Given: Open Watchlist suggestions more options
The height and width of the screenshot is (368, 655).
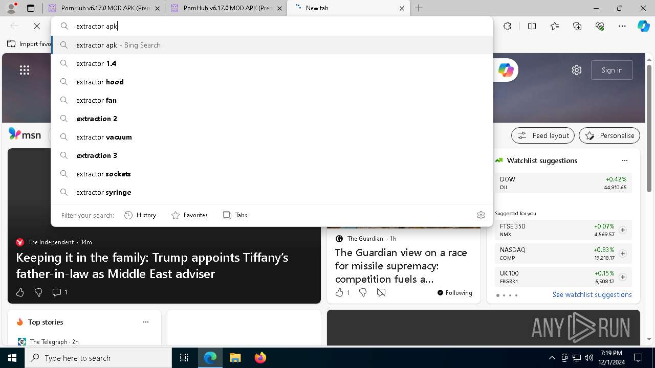Looking at the screenshot, I should 625,160.
